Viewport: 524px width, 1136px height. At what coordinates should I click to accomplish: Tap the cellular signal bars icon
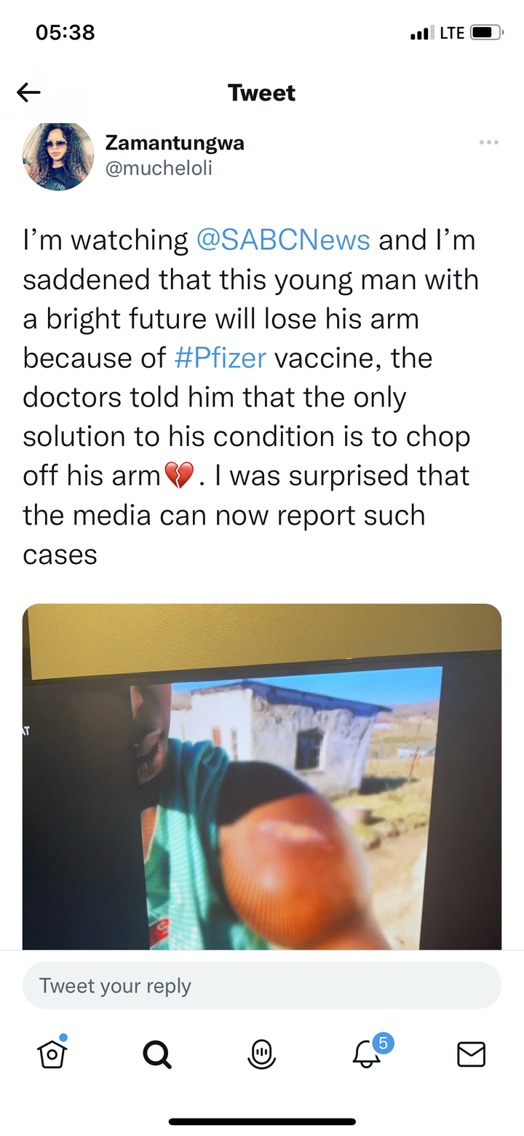point(422,33)
